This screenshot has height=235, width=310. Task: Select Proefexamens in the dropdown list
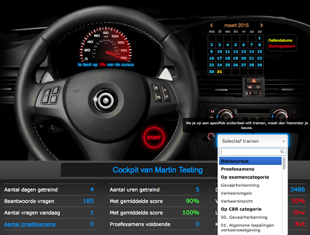click(x=250, y=169)
